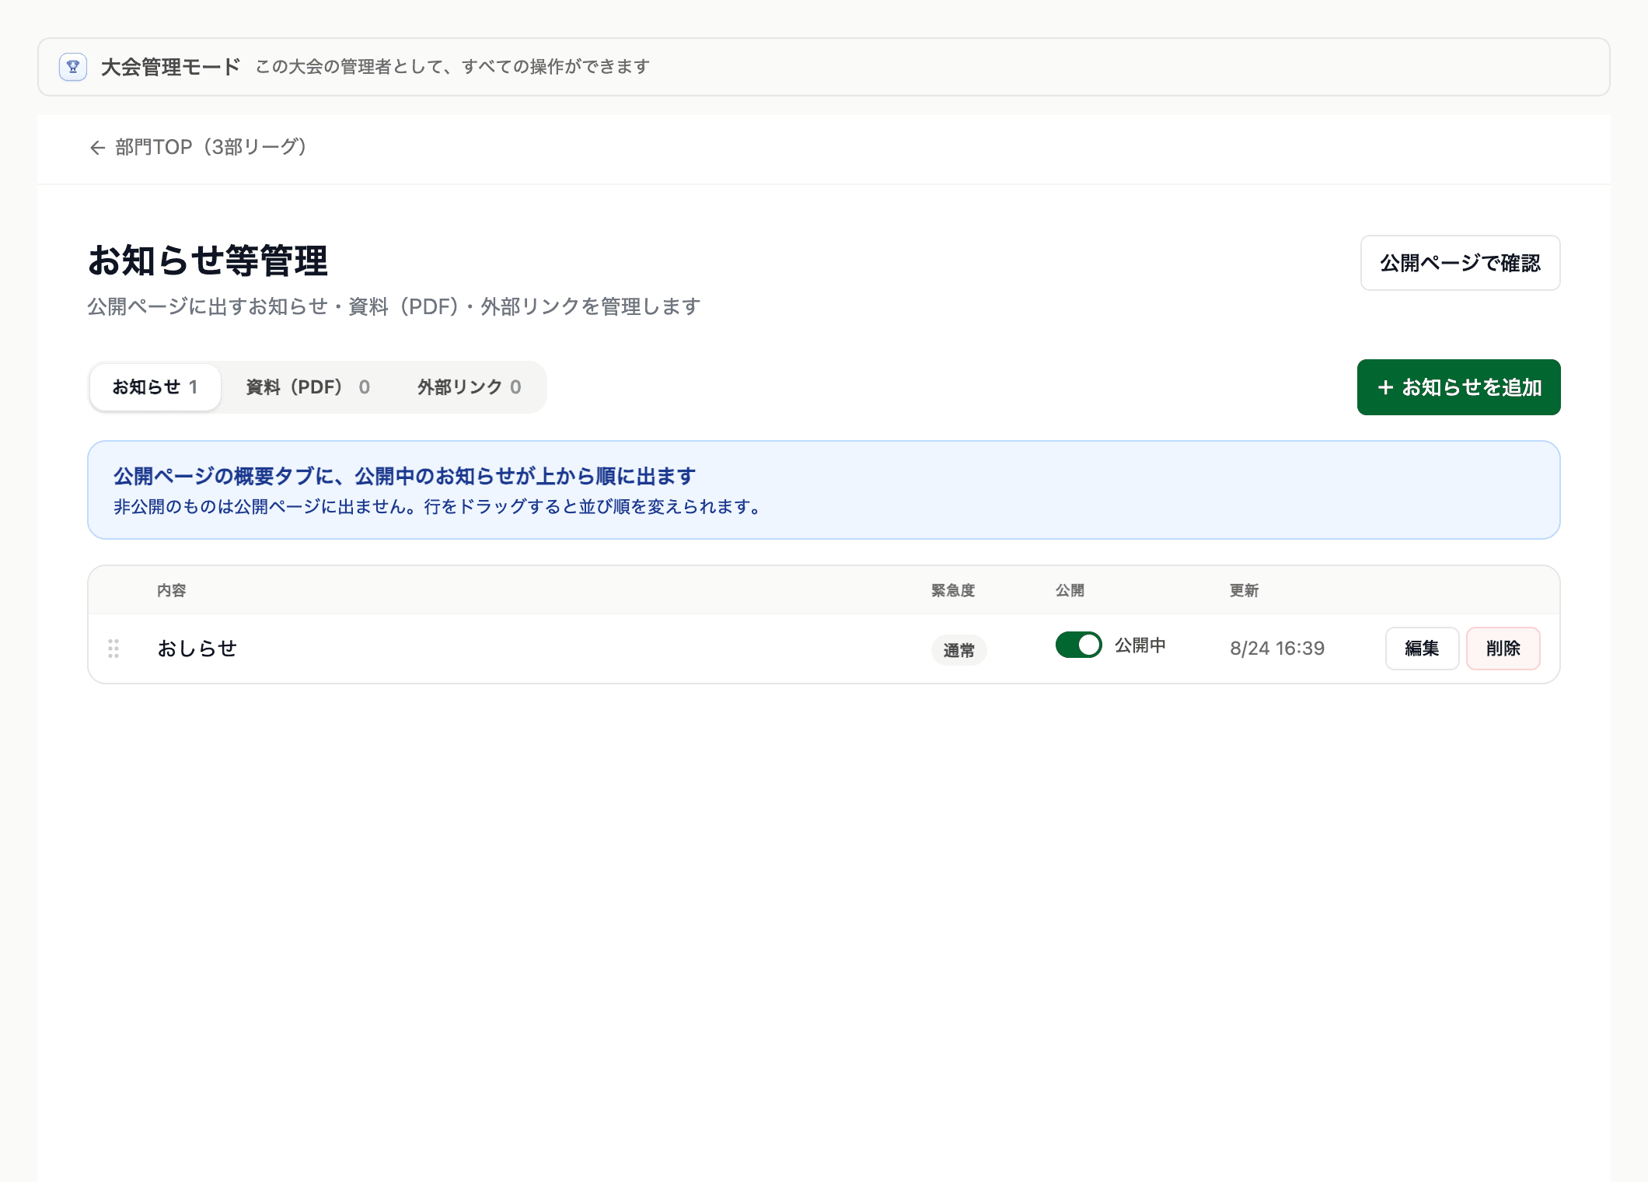Switch to the お知らせ tab
Viewport: 1648px width, 1182px height.
point(155,387)
